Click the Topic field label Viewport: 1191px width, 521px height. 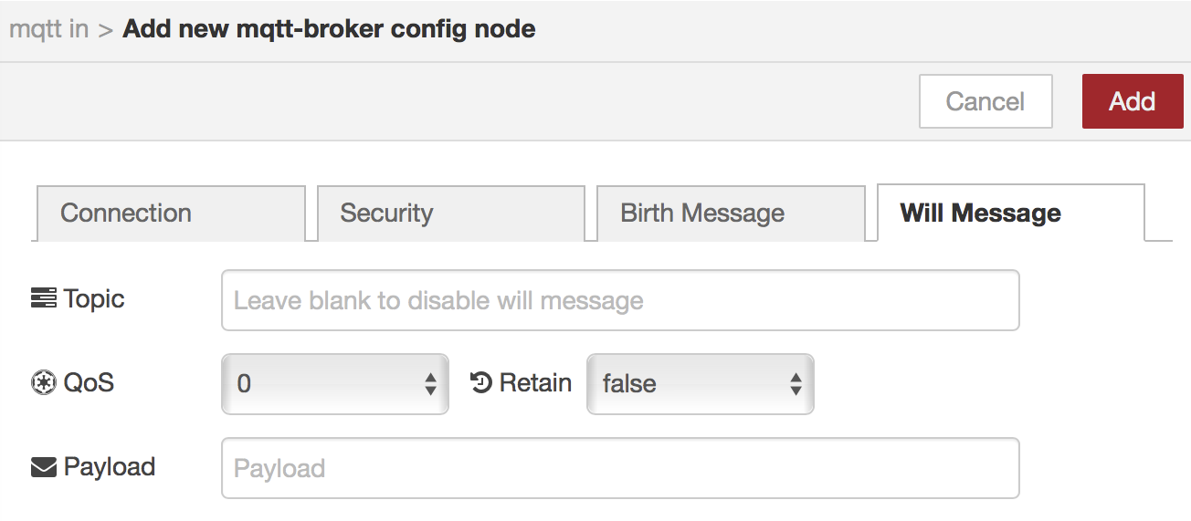94,298
